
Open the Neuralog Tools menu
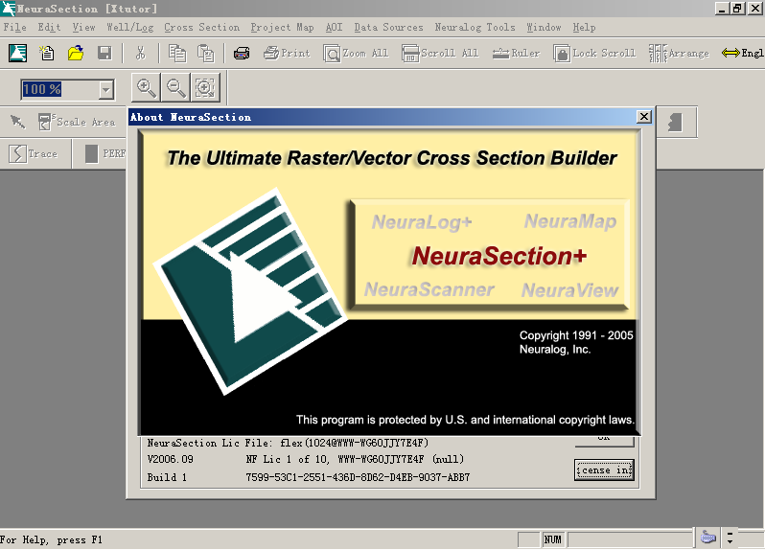(x=475, y=27)
